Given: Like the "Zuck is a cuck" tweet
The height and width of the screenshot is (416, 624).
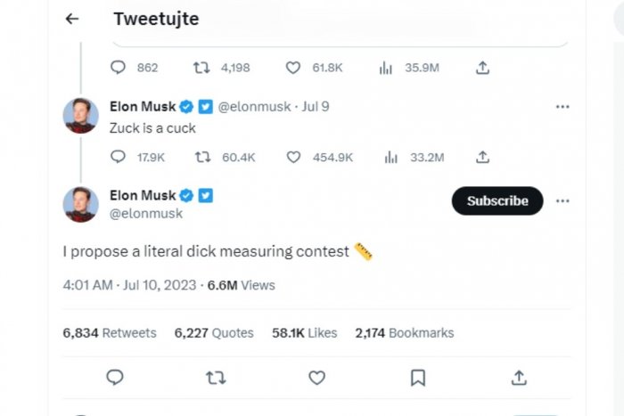Looking at the screenshot, I should [293, 157].
